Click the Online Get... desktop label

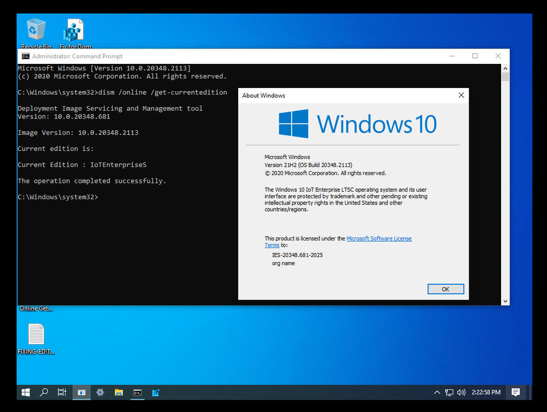tap(36, 308)
